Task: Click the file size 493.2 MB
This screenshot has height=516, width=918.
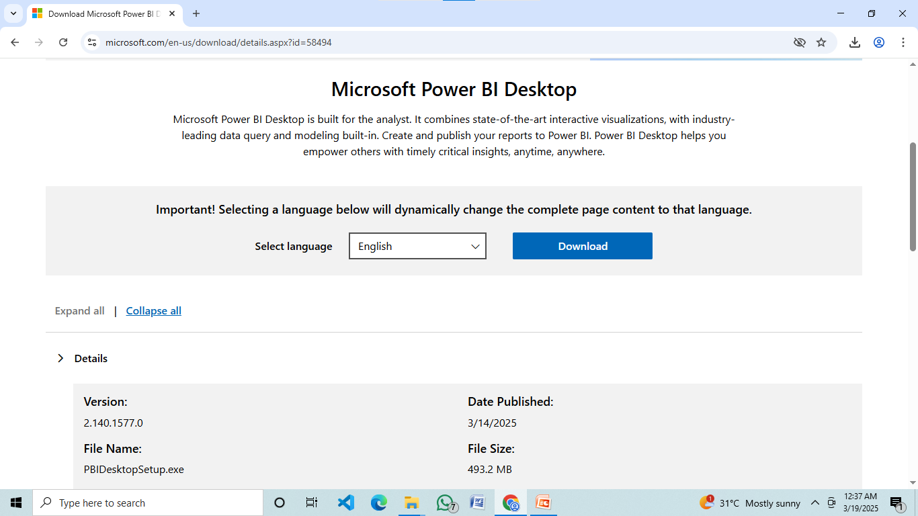Action: pos(490,470)
